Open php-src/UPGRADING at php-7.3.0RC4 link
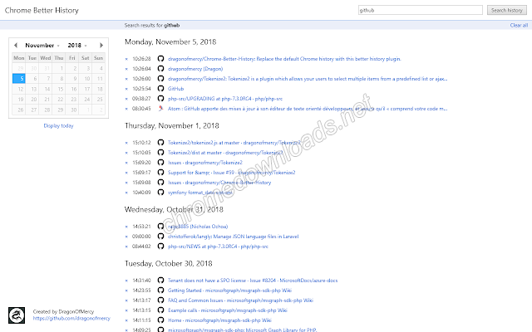532x332 pixels. tap(225, 99)
